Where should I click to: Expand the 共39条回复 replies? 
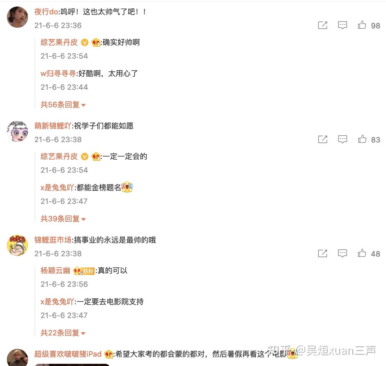(x=63, y=219)
